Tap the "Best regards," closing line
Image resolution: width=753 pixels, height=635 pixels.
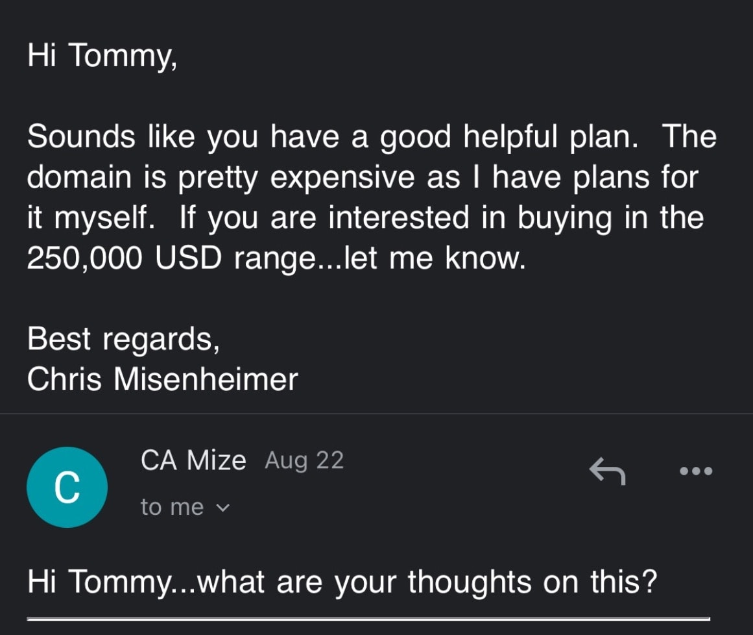coord(123,340)
